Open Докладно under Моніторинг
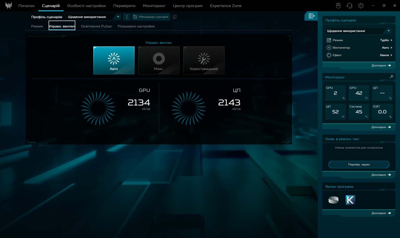The image size is (400, 238). (x=381, y=127)
